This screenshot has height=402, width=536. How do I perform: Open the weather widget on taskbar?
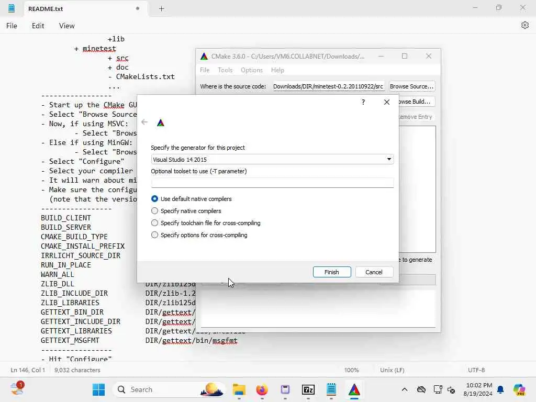coord(16,389)
